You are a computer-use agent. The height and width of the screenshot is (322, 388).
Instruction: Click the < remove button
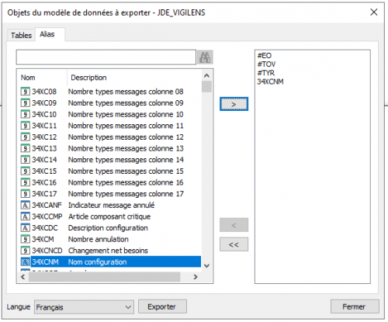pyautogui.click(x=234, y=225)
